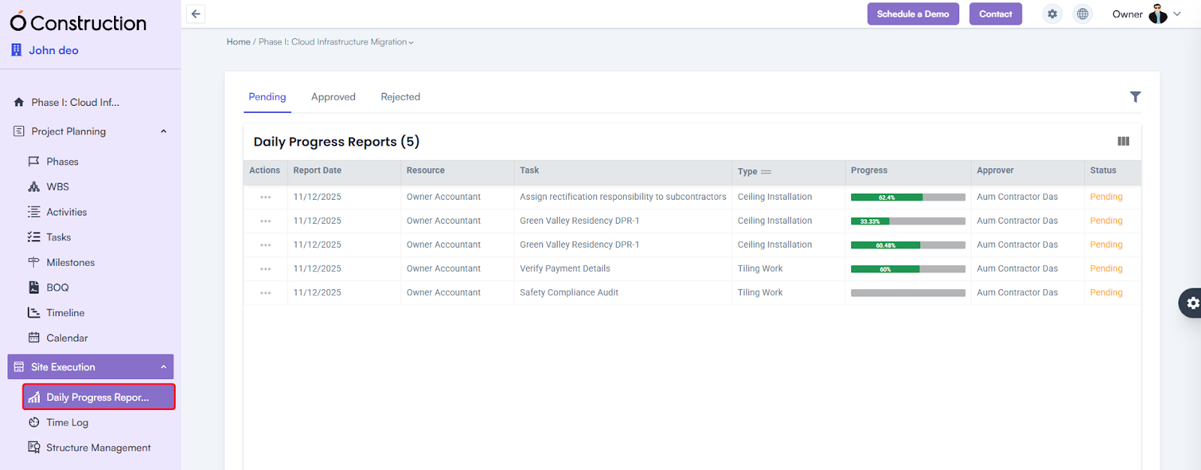The width and height of the screenshot is (1201, 470).
Task: Click the 60% progress bar
Action: tap(908, 270)
